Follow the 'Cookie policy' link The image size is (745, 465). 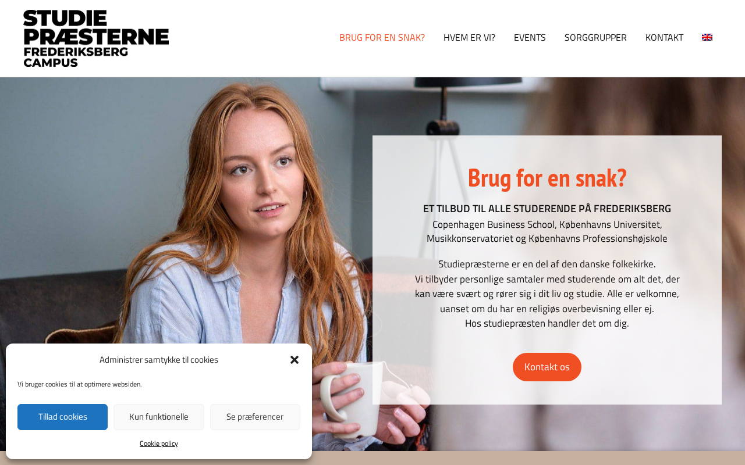[x=159, y=443]
